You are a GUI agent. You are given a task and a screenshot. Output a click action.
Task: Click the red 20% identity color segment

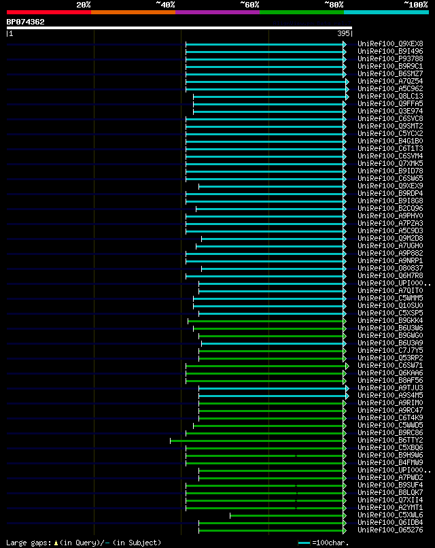[x=48, y=12]
